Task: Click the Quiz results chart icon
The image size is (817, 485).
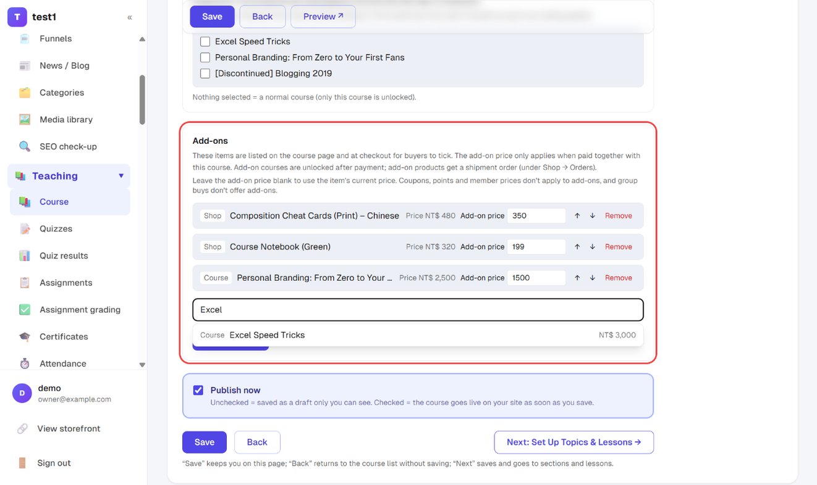Action: (25, 255)
